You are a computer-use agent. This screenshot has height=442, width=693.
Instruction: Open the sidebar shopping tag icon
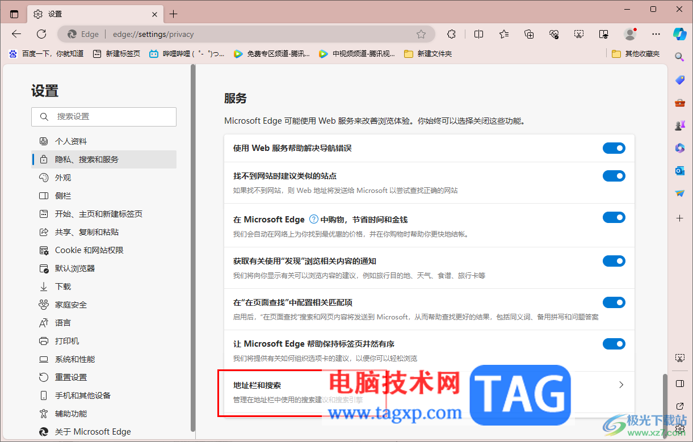click(x=679, y=80)
